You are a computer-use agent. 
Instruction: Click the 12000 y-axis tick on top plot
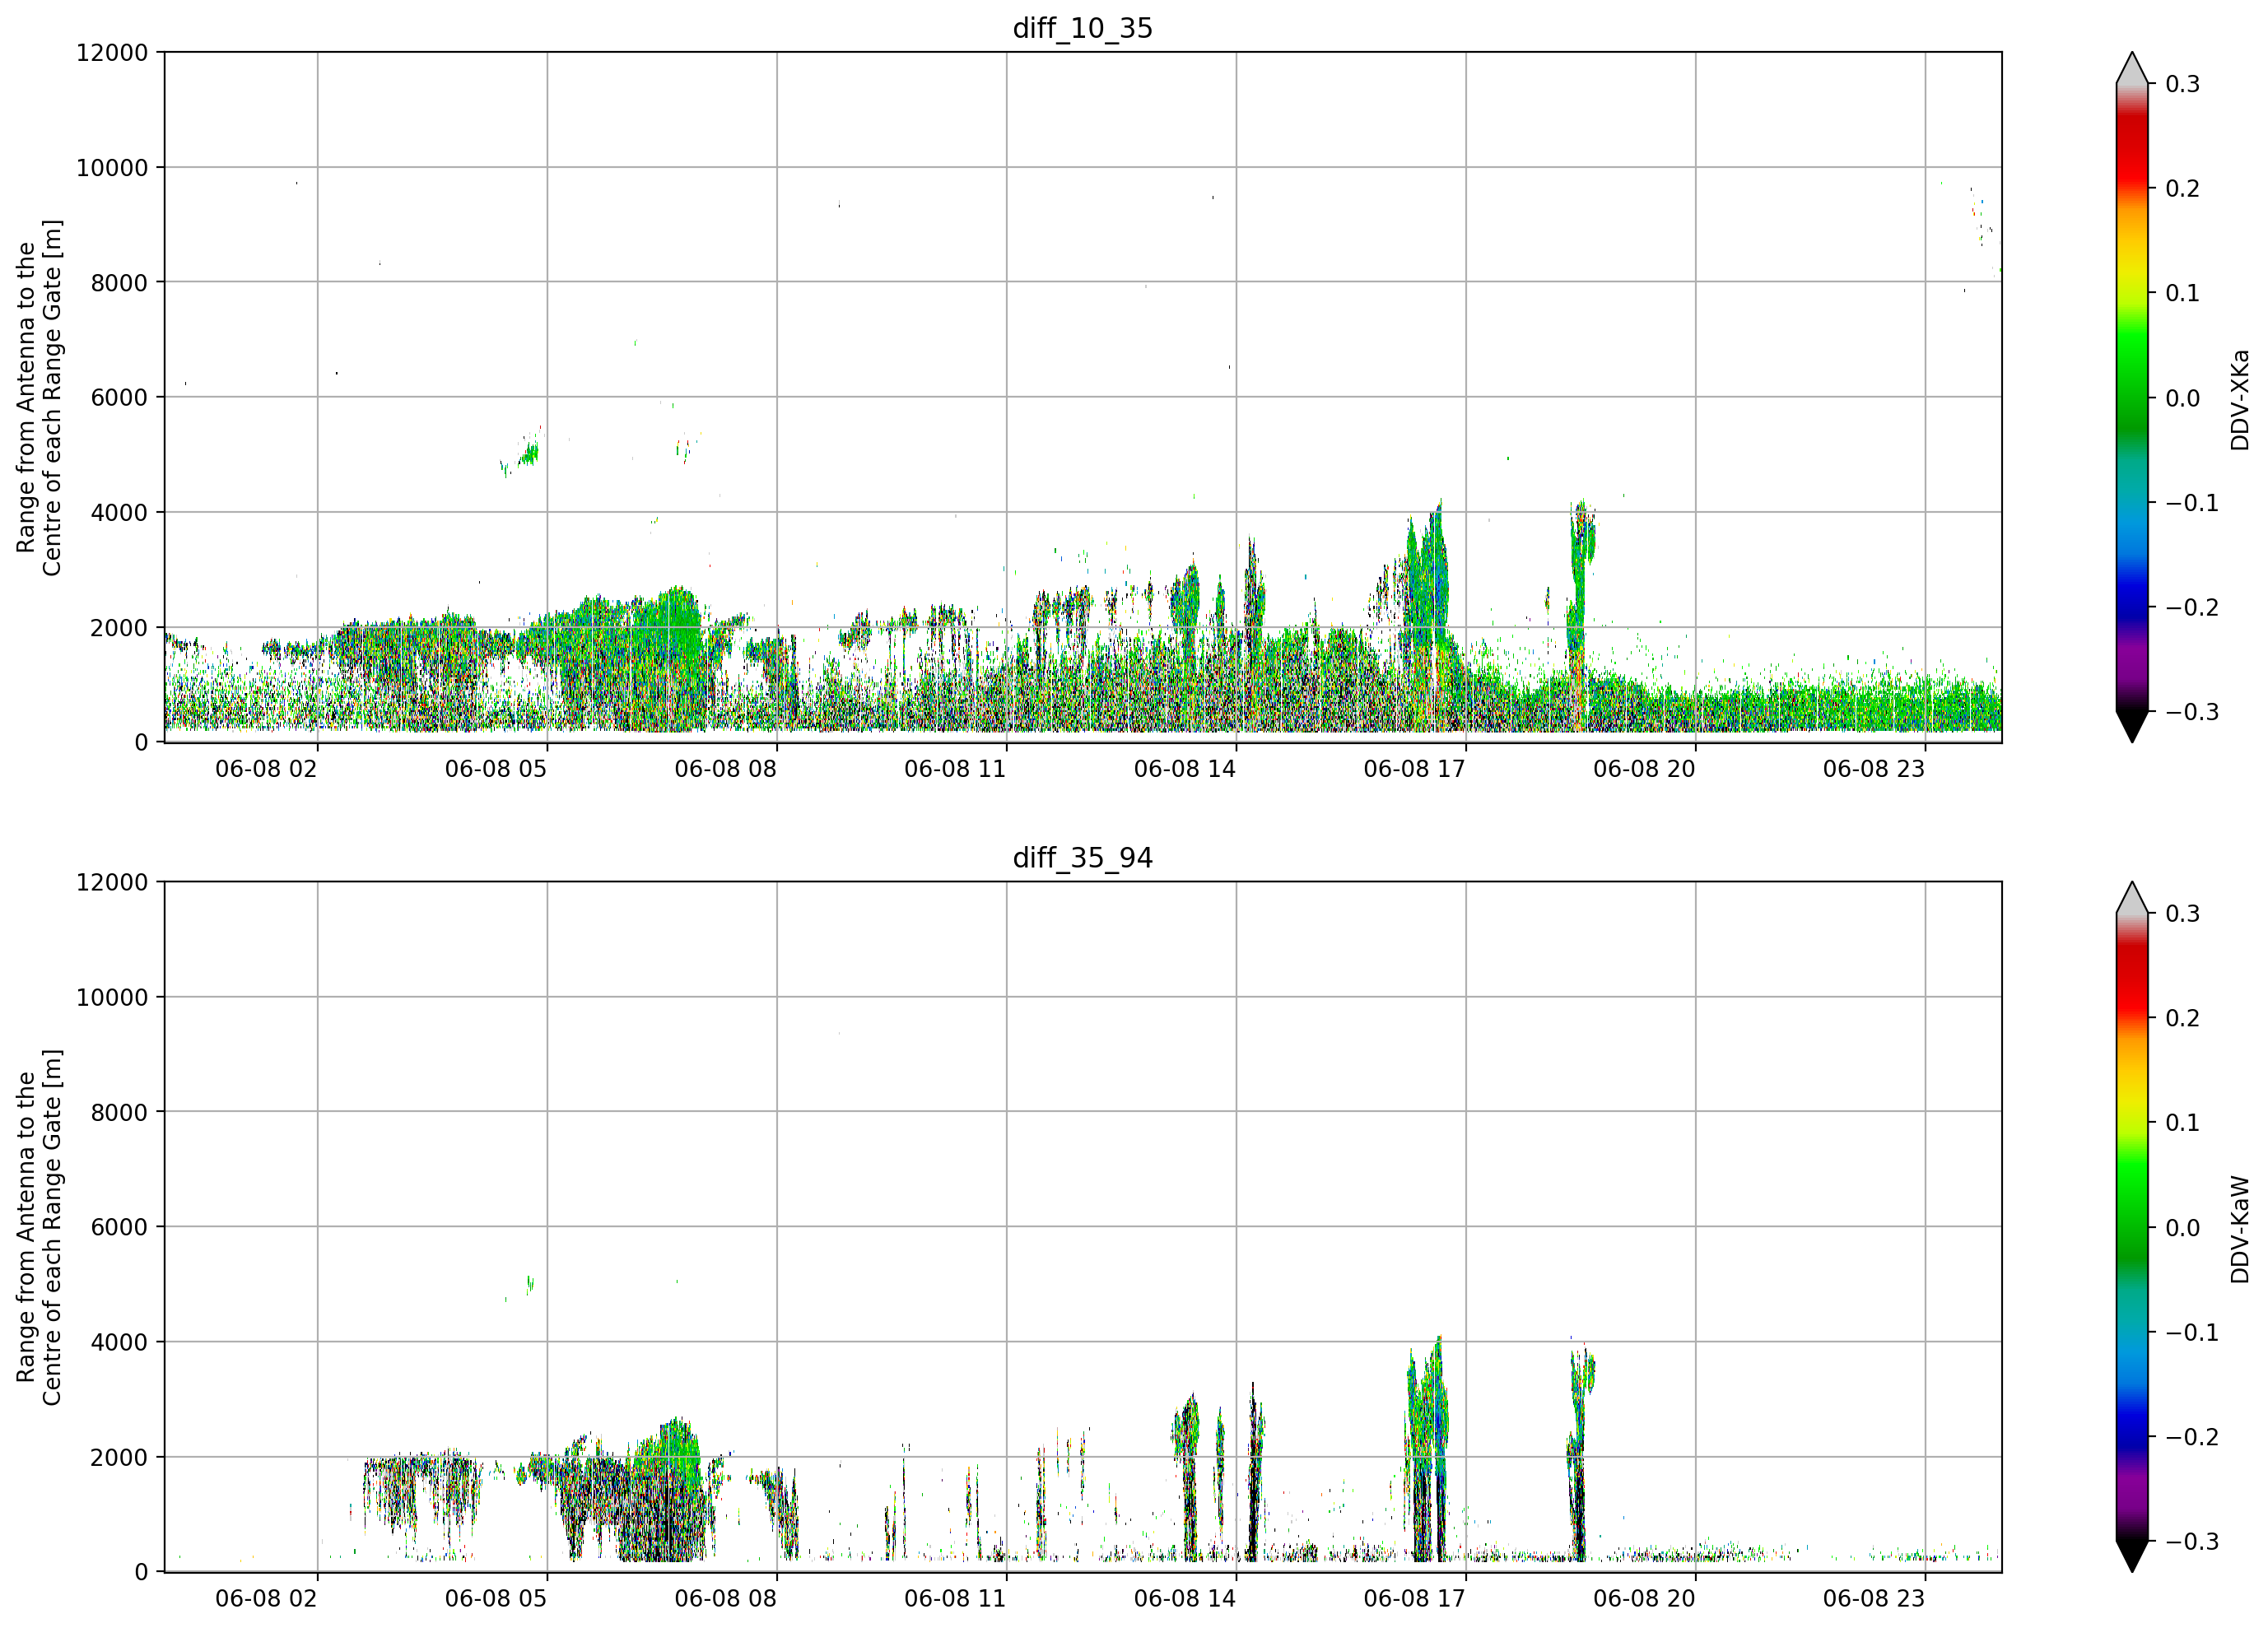(x=112, y=53)
